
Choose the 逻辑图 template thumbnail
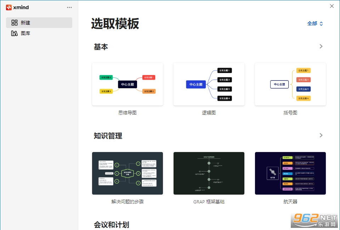[x=209, y=84]
